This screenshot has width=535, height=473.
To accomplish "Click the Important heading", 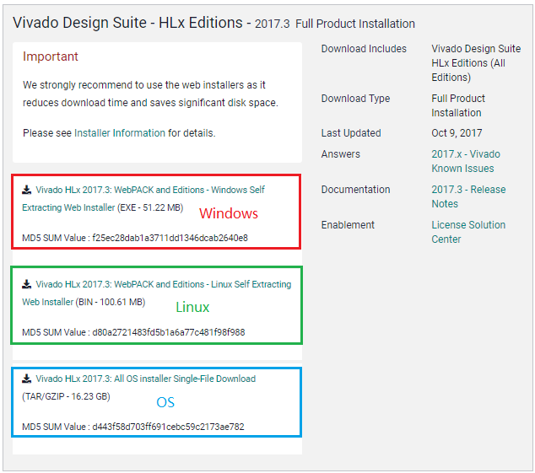I will coord(51,56).
